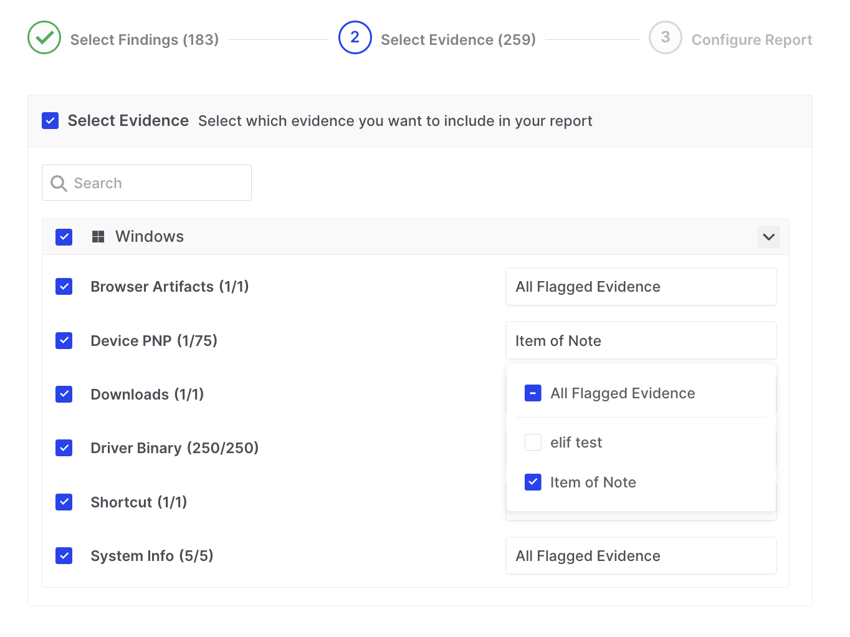Click the Windows logo icon
This screenshot has height=637, width=850.
point(98,237)
